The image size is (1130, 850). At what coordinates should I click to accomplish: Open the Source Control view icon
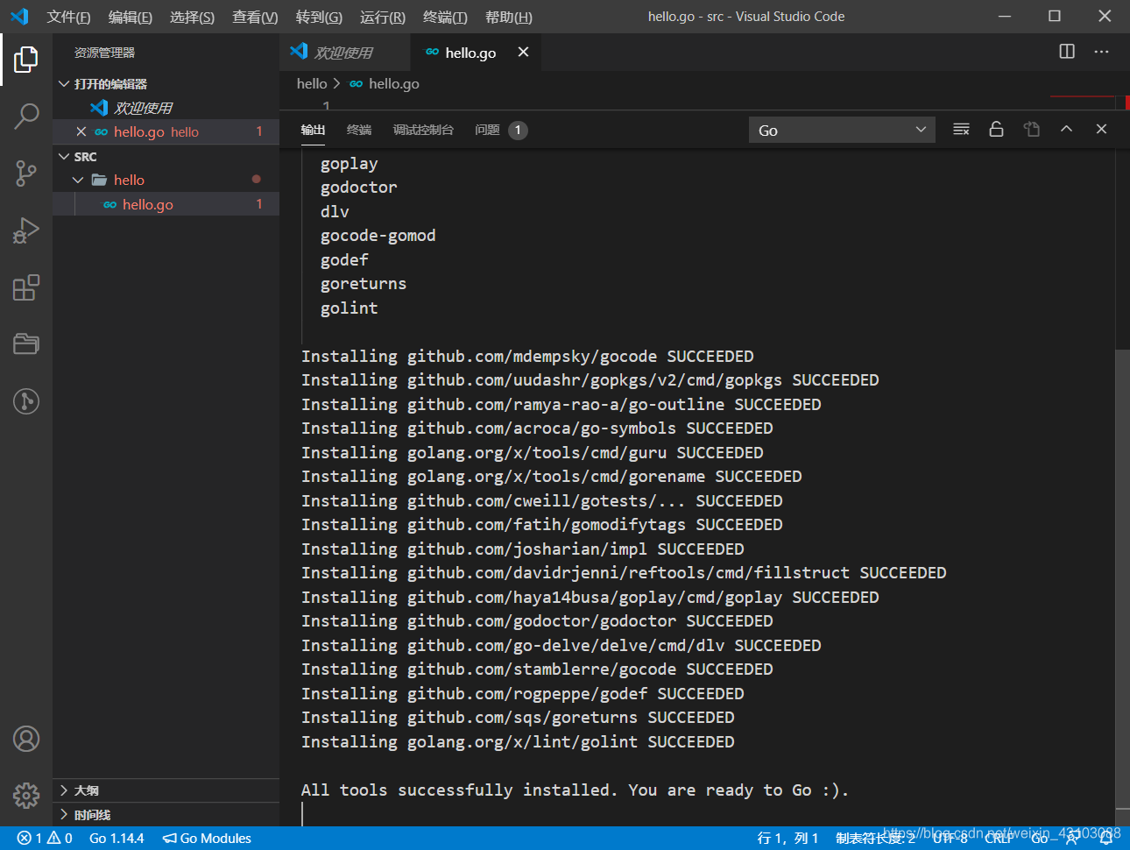26,173
